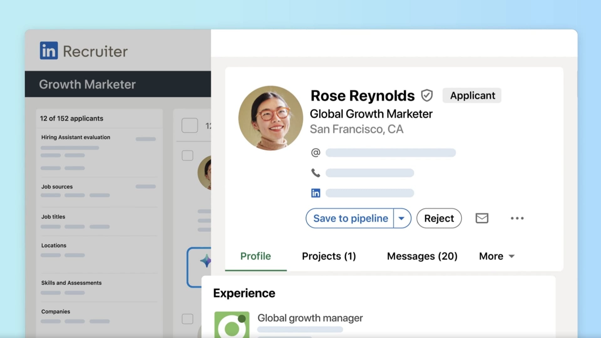Click the 12 of 152 applicants count
The image size is (601, 338).
pyautogui.click(x=71, y=118)
